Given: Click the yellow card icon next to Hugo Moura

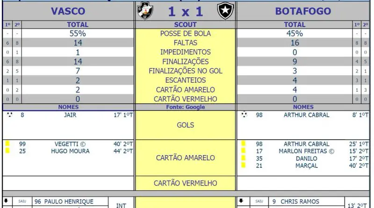Looking at the screenshot, I should (x=7, y=151).
